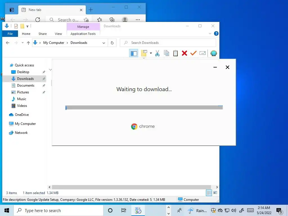Refresh the Downloads folder

pos(112,43)
